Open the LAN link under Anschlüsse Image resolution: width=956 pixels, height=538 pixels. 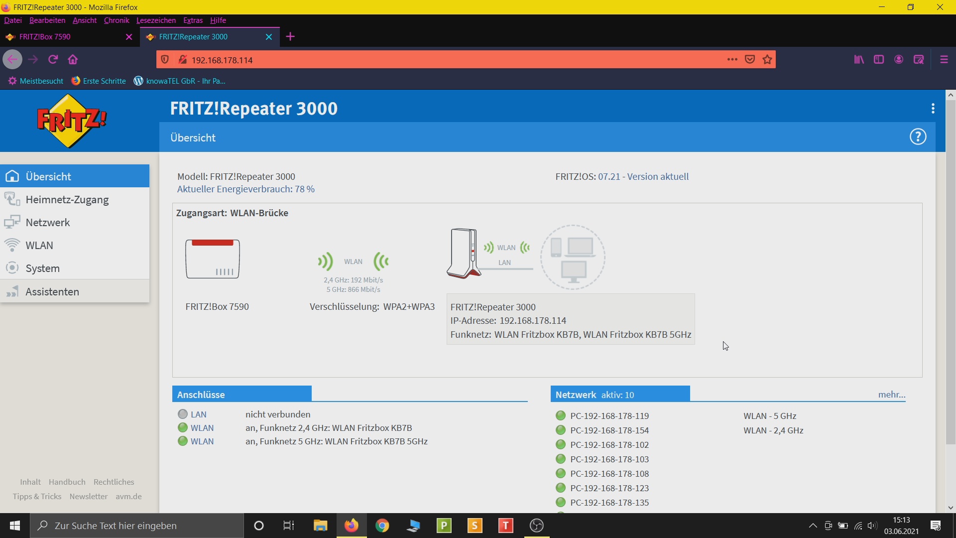tap(198, 414)
